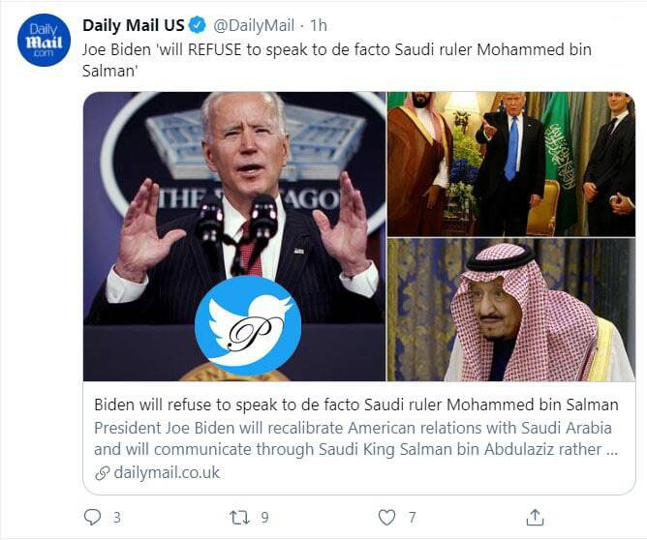The image size is (647, 540).
Task: Click the Twitter bird watermark logo
Action: point(247,326)
